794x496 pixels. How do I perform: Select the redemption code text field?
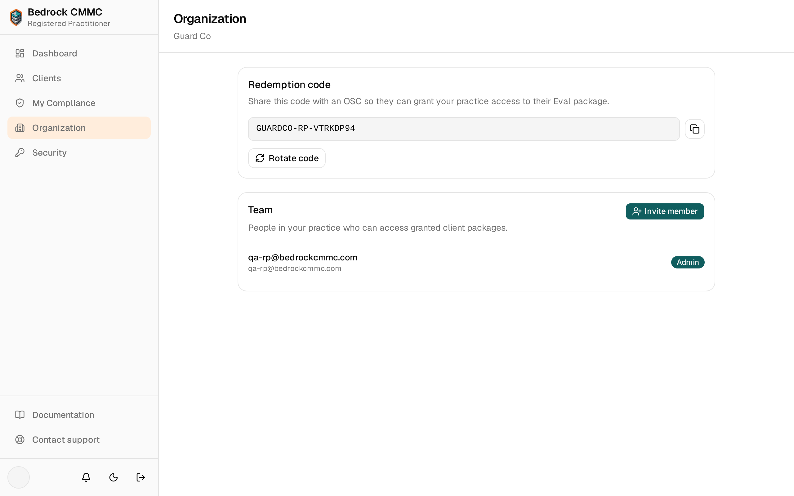click(464, 129)
